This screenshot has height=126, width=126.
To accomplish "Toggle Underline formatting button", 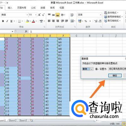I will [11, 21].
